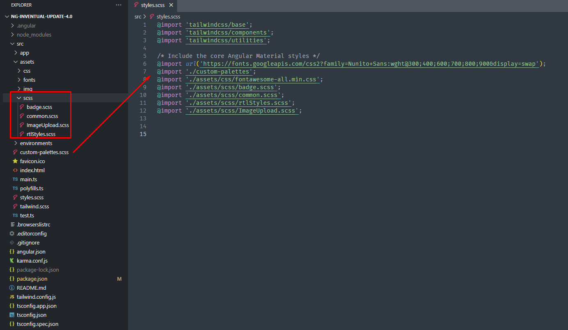Click the braces icon beside tsconfig.app.json

(12, 306)
